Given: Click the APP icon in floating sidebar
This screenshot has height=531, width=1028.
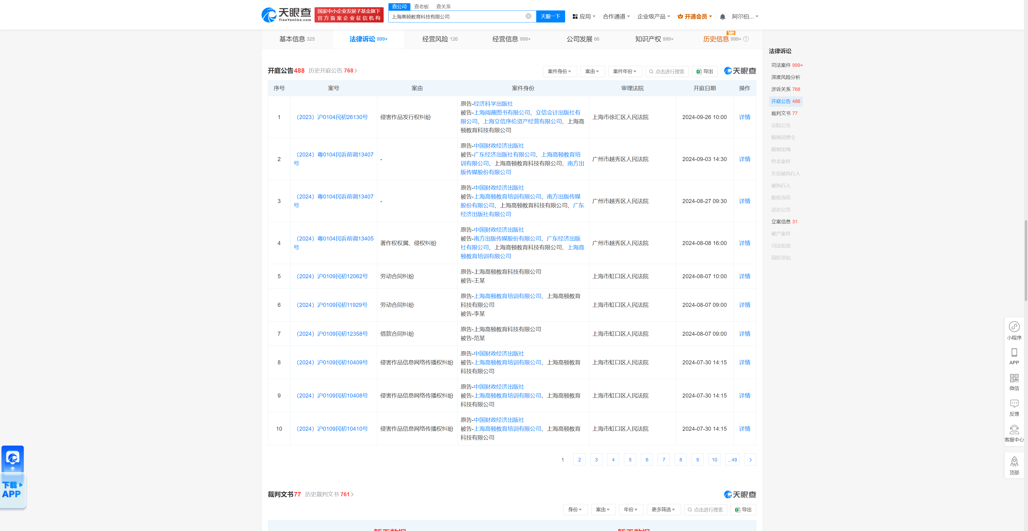Looking at the screenshot, I should click(x=1014, y=353).
